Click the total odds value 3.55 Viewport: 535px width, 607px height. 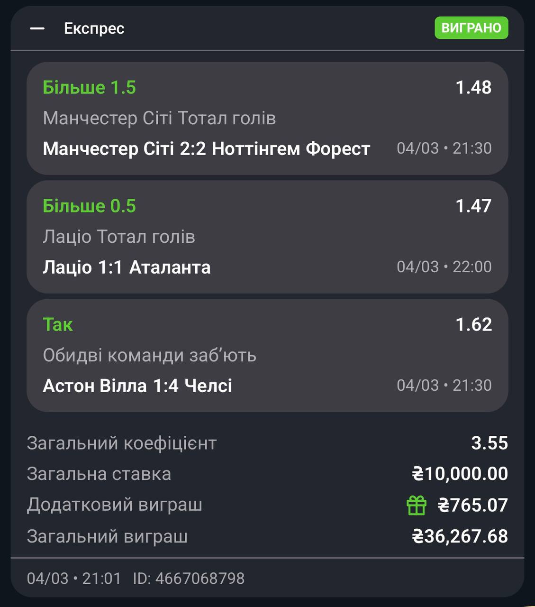[489, 443]
